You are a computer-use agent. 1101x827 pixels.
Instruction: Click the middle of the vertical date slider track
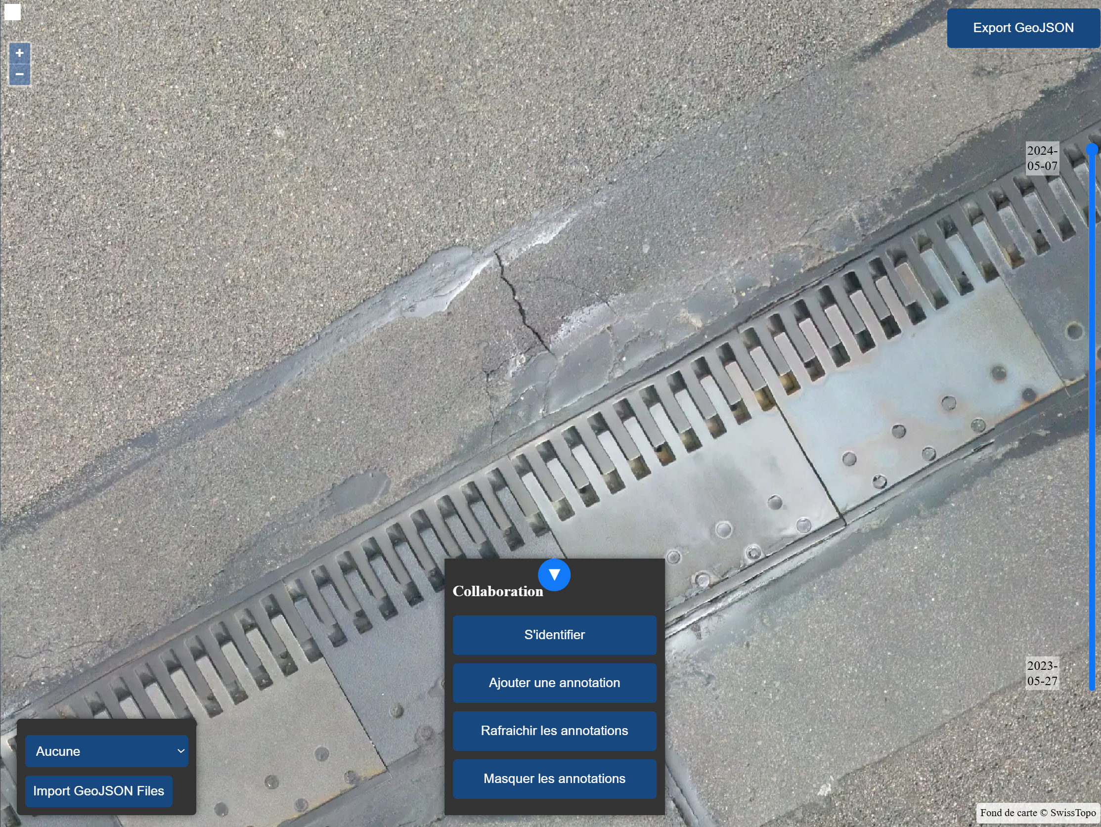coord(1092,421)
